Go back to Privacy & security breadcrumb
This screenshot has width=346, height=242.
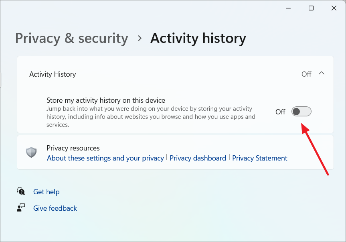[x=71, y=39]
